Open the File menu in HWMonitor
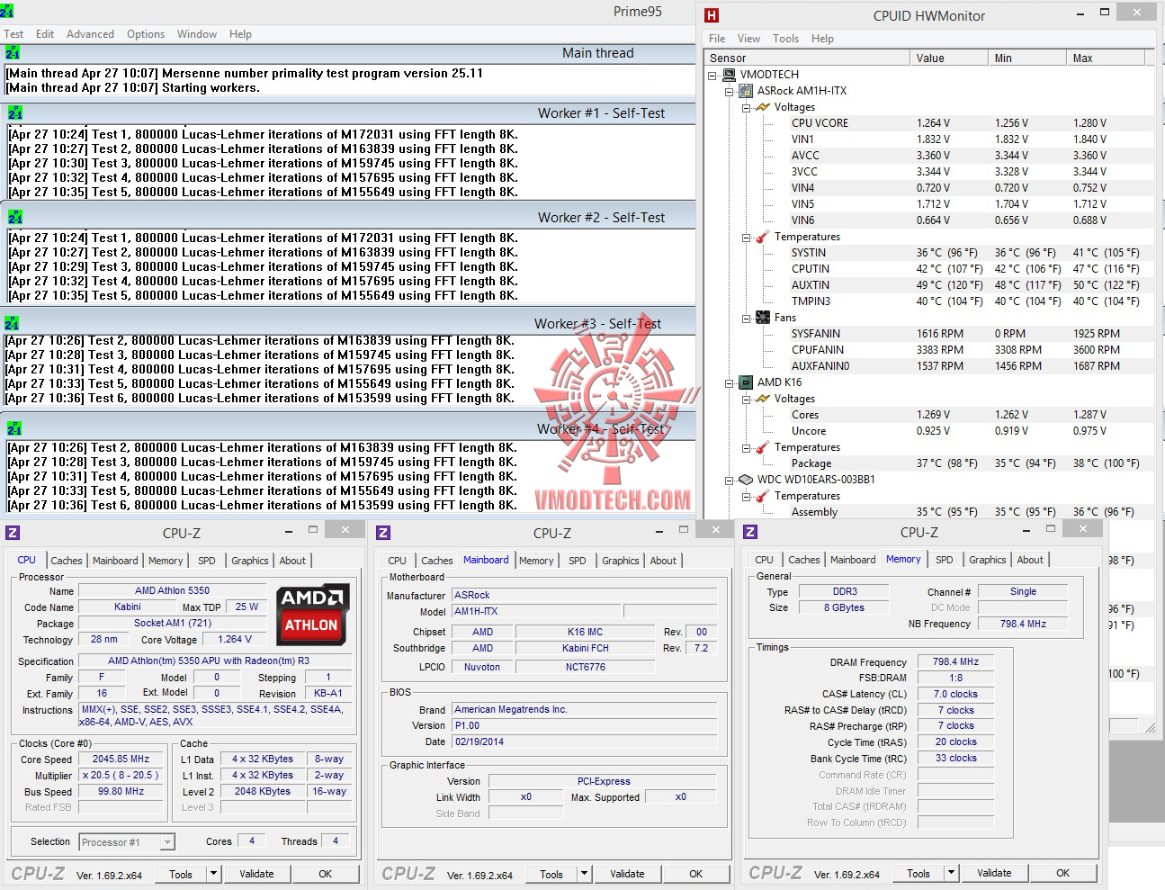The image size is (1165, 890). point(717,39)
